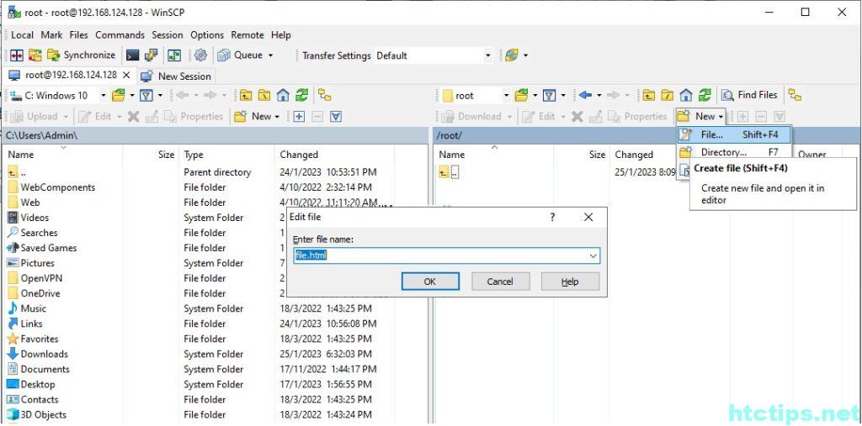Click local select files plus icon
The image size is (862, 426).
(x=299, y=117)
